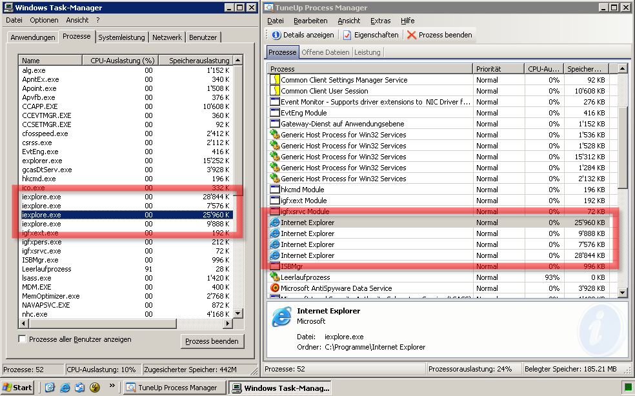
Task: Select NAVAPSVC.EXE process row
Action: (126, 305)
